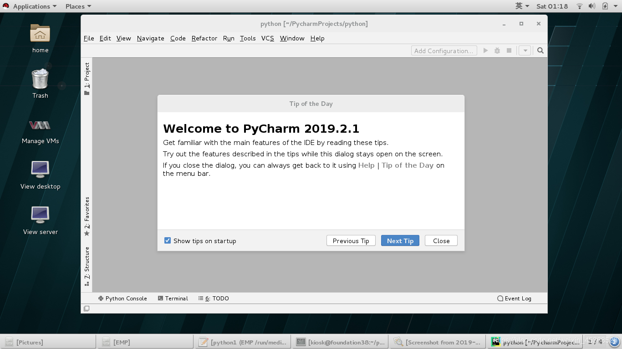Click the Tip of the Day dialog title
Viewport: 622px width, 349px height.
(x=311, y=104)
